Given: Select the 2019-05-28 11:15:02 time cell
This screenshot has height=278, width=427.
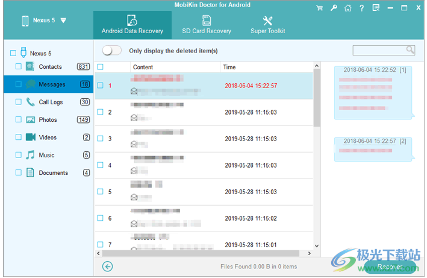Looking at the screenshot, I should point(251,218).
